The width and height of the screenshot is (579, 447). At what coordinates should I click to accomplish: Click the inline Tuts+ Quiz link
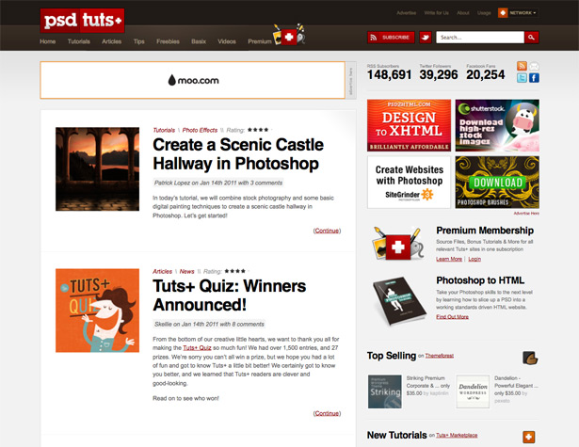pos(197,347)
